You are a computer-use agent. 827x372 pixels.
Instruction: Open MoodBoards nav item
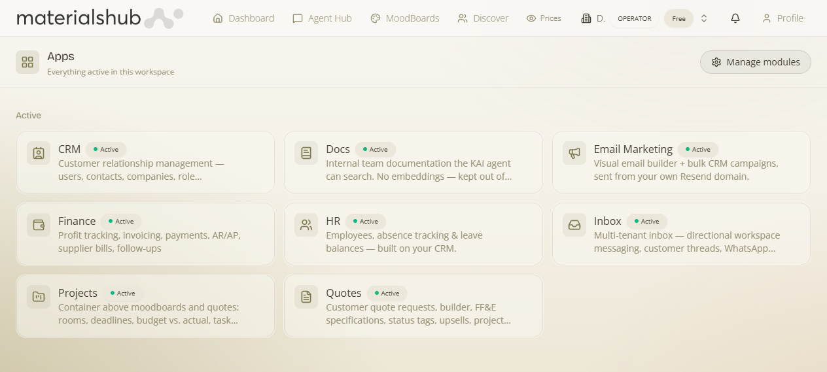(405, 18)
